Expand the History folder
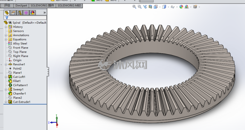Image resolution: width=245 pixels, height=130 pixels. click(6, 27)
